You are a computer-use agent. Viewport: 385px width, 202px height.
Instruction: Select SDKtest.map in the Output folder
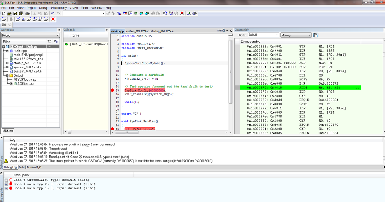coord(27,79)
